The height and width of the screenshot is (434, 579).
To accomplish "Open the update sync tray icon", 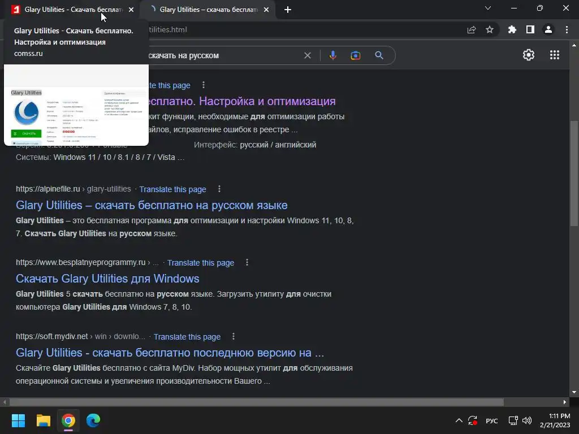I will coord(473,420).
